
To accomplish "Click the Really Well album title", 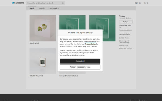I will point(34,43).
